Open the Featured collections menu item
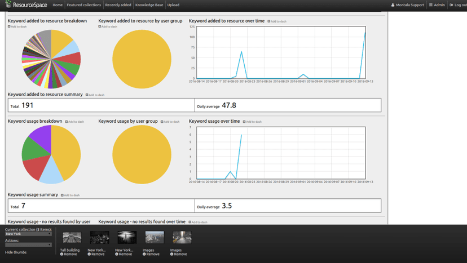 (x=83, y=5)
